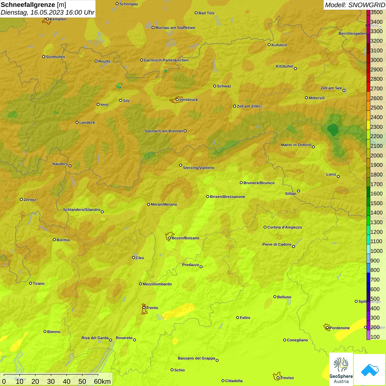The image size is (386, 386).
Task: Click the Bormio location dot
Action: 54,240
